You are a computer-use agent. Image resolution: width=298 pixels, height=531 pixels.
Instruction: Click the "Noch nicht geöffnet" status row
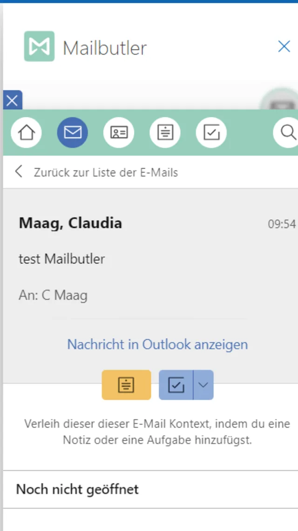click(x=77, y=490)
